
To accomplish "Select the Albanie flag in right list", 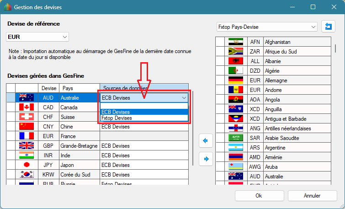I will pos(236,61).
